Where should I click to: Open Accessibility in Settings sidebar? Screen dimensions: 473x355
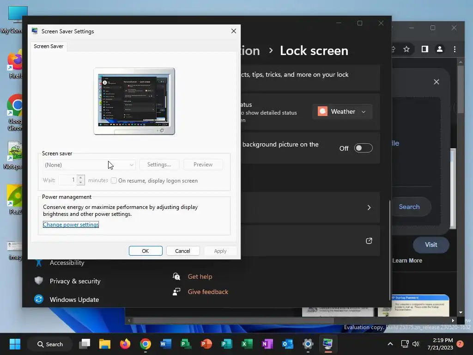[x=67, y=263]
